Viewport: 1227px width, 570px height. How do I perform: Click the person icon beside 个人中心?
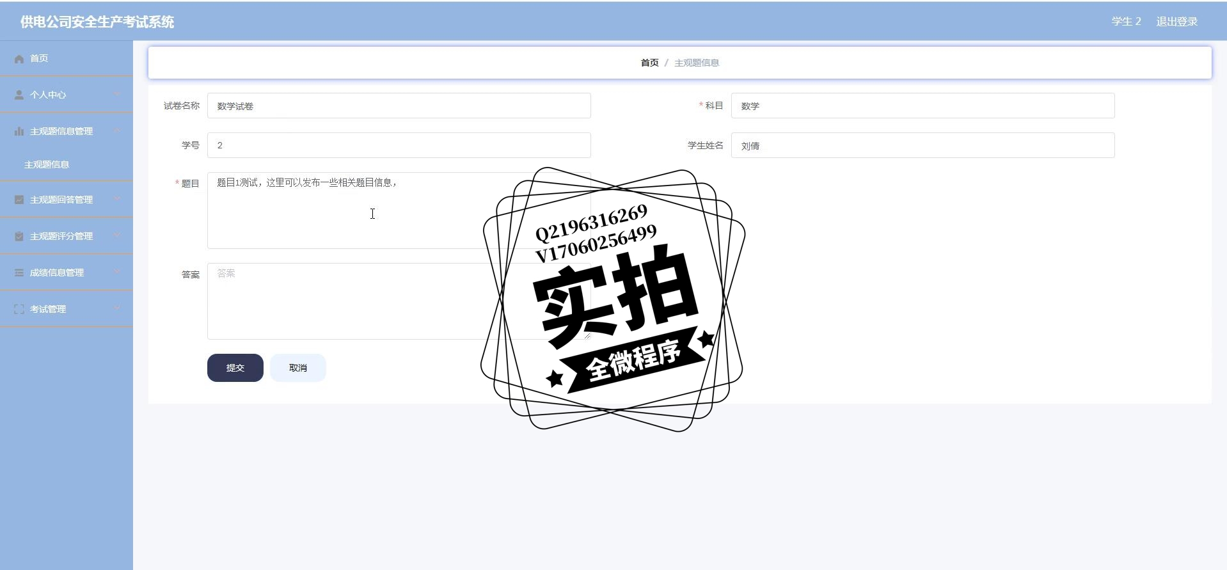tap(19, 95)
